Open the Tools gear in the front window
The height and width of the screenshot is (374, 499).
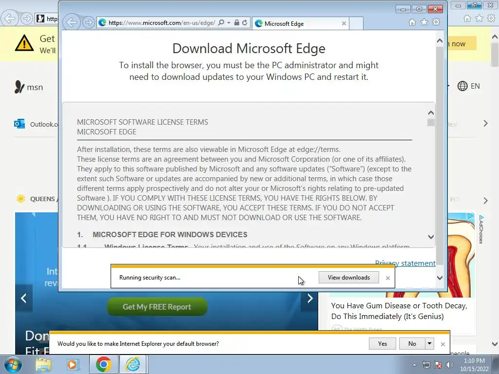[x=436, y=22]
